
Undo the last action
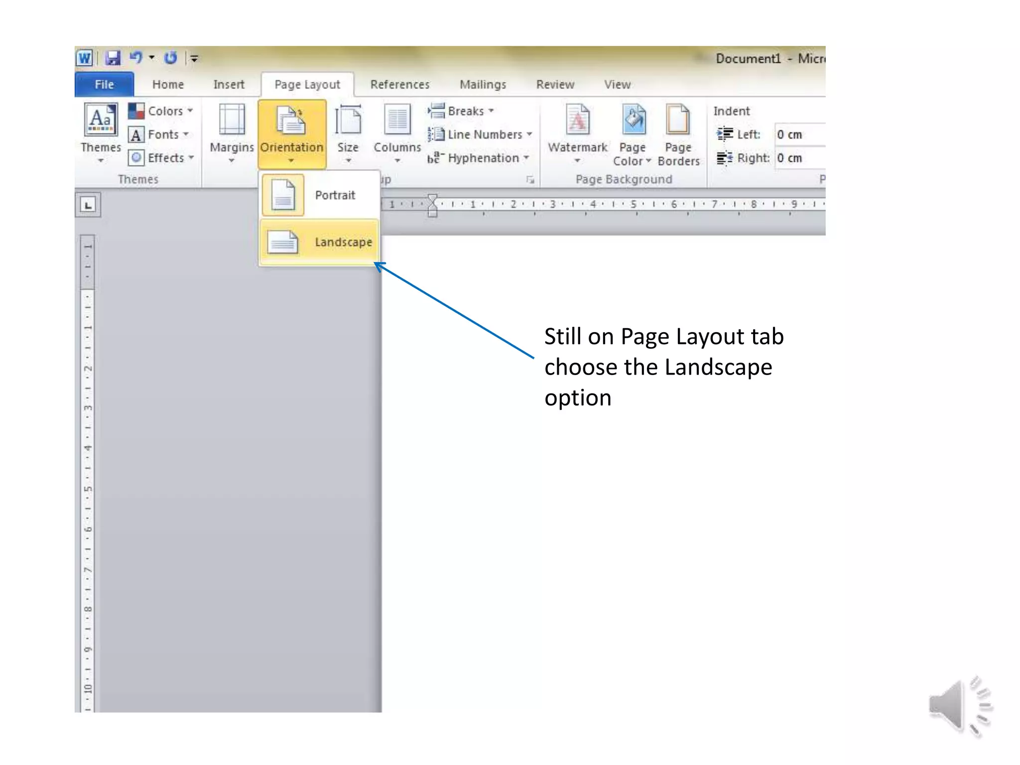coord(136,58)
